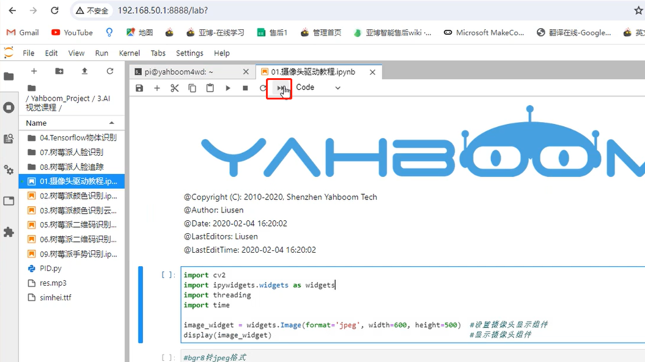
Task: Click inside the import cv2 code cell
Action: pos(413,305)
